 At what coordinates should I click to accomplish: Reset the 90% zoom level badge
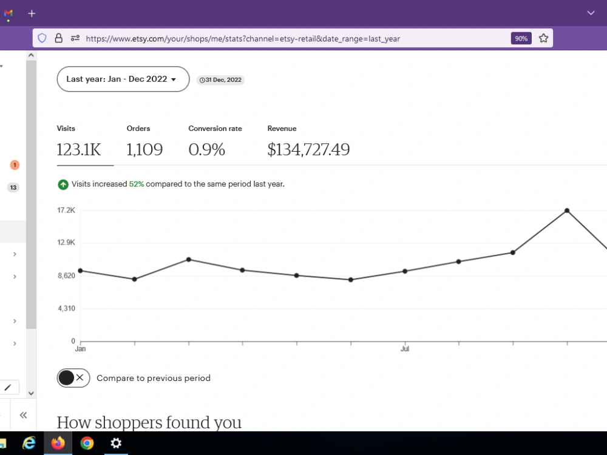pyautogui.click(x=521, y=38)
